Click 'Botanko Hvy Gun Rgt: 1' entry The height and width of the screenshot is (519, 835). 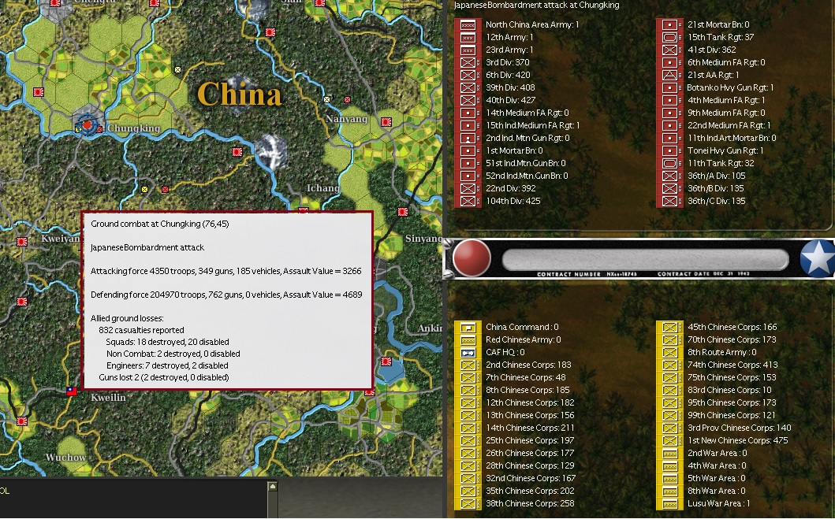(x=730, y=87)
